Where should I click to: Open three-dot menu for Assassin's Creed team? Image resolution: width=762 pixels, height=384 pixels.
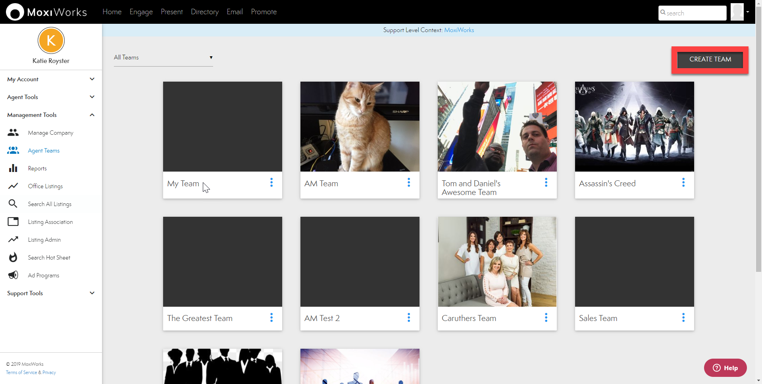point(683,183)
